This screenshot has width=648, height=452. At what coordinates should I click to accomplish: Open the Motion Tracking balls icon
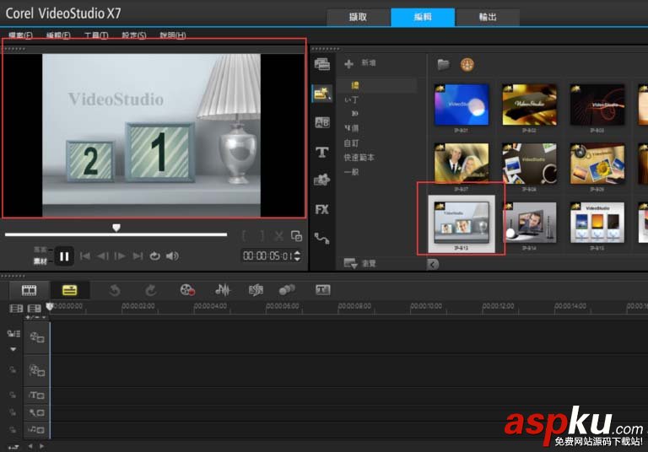pos(287,289)
